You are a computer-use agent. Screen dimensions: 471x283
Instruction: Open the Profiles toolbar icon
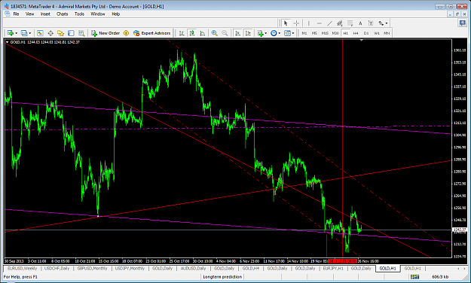pos(24,33)
